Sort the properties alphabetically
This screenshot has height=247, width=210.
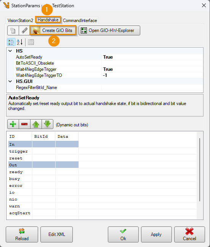[x=20, y=42]
